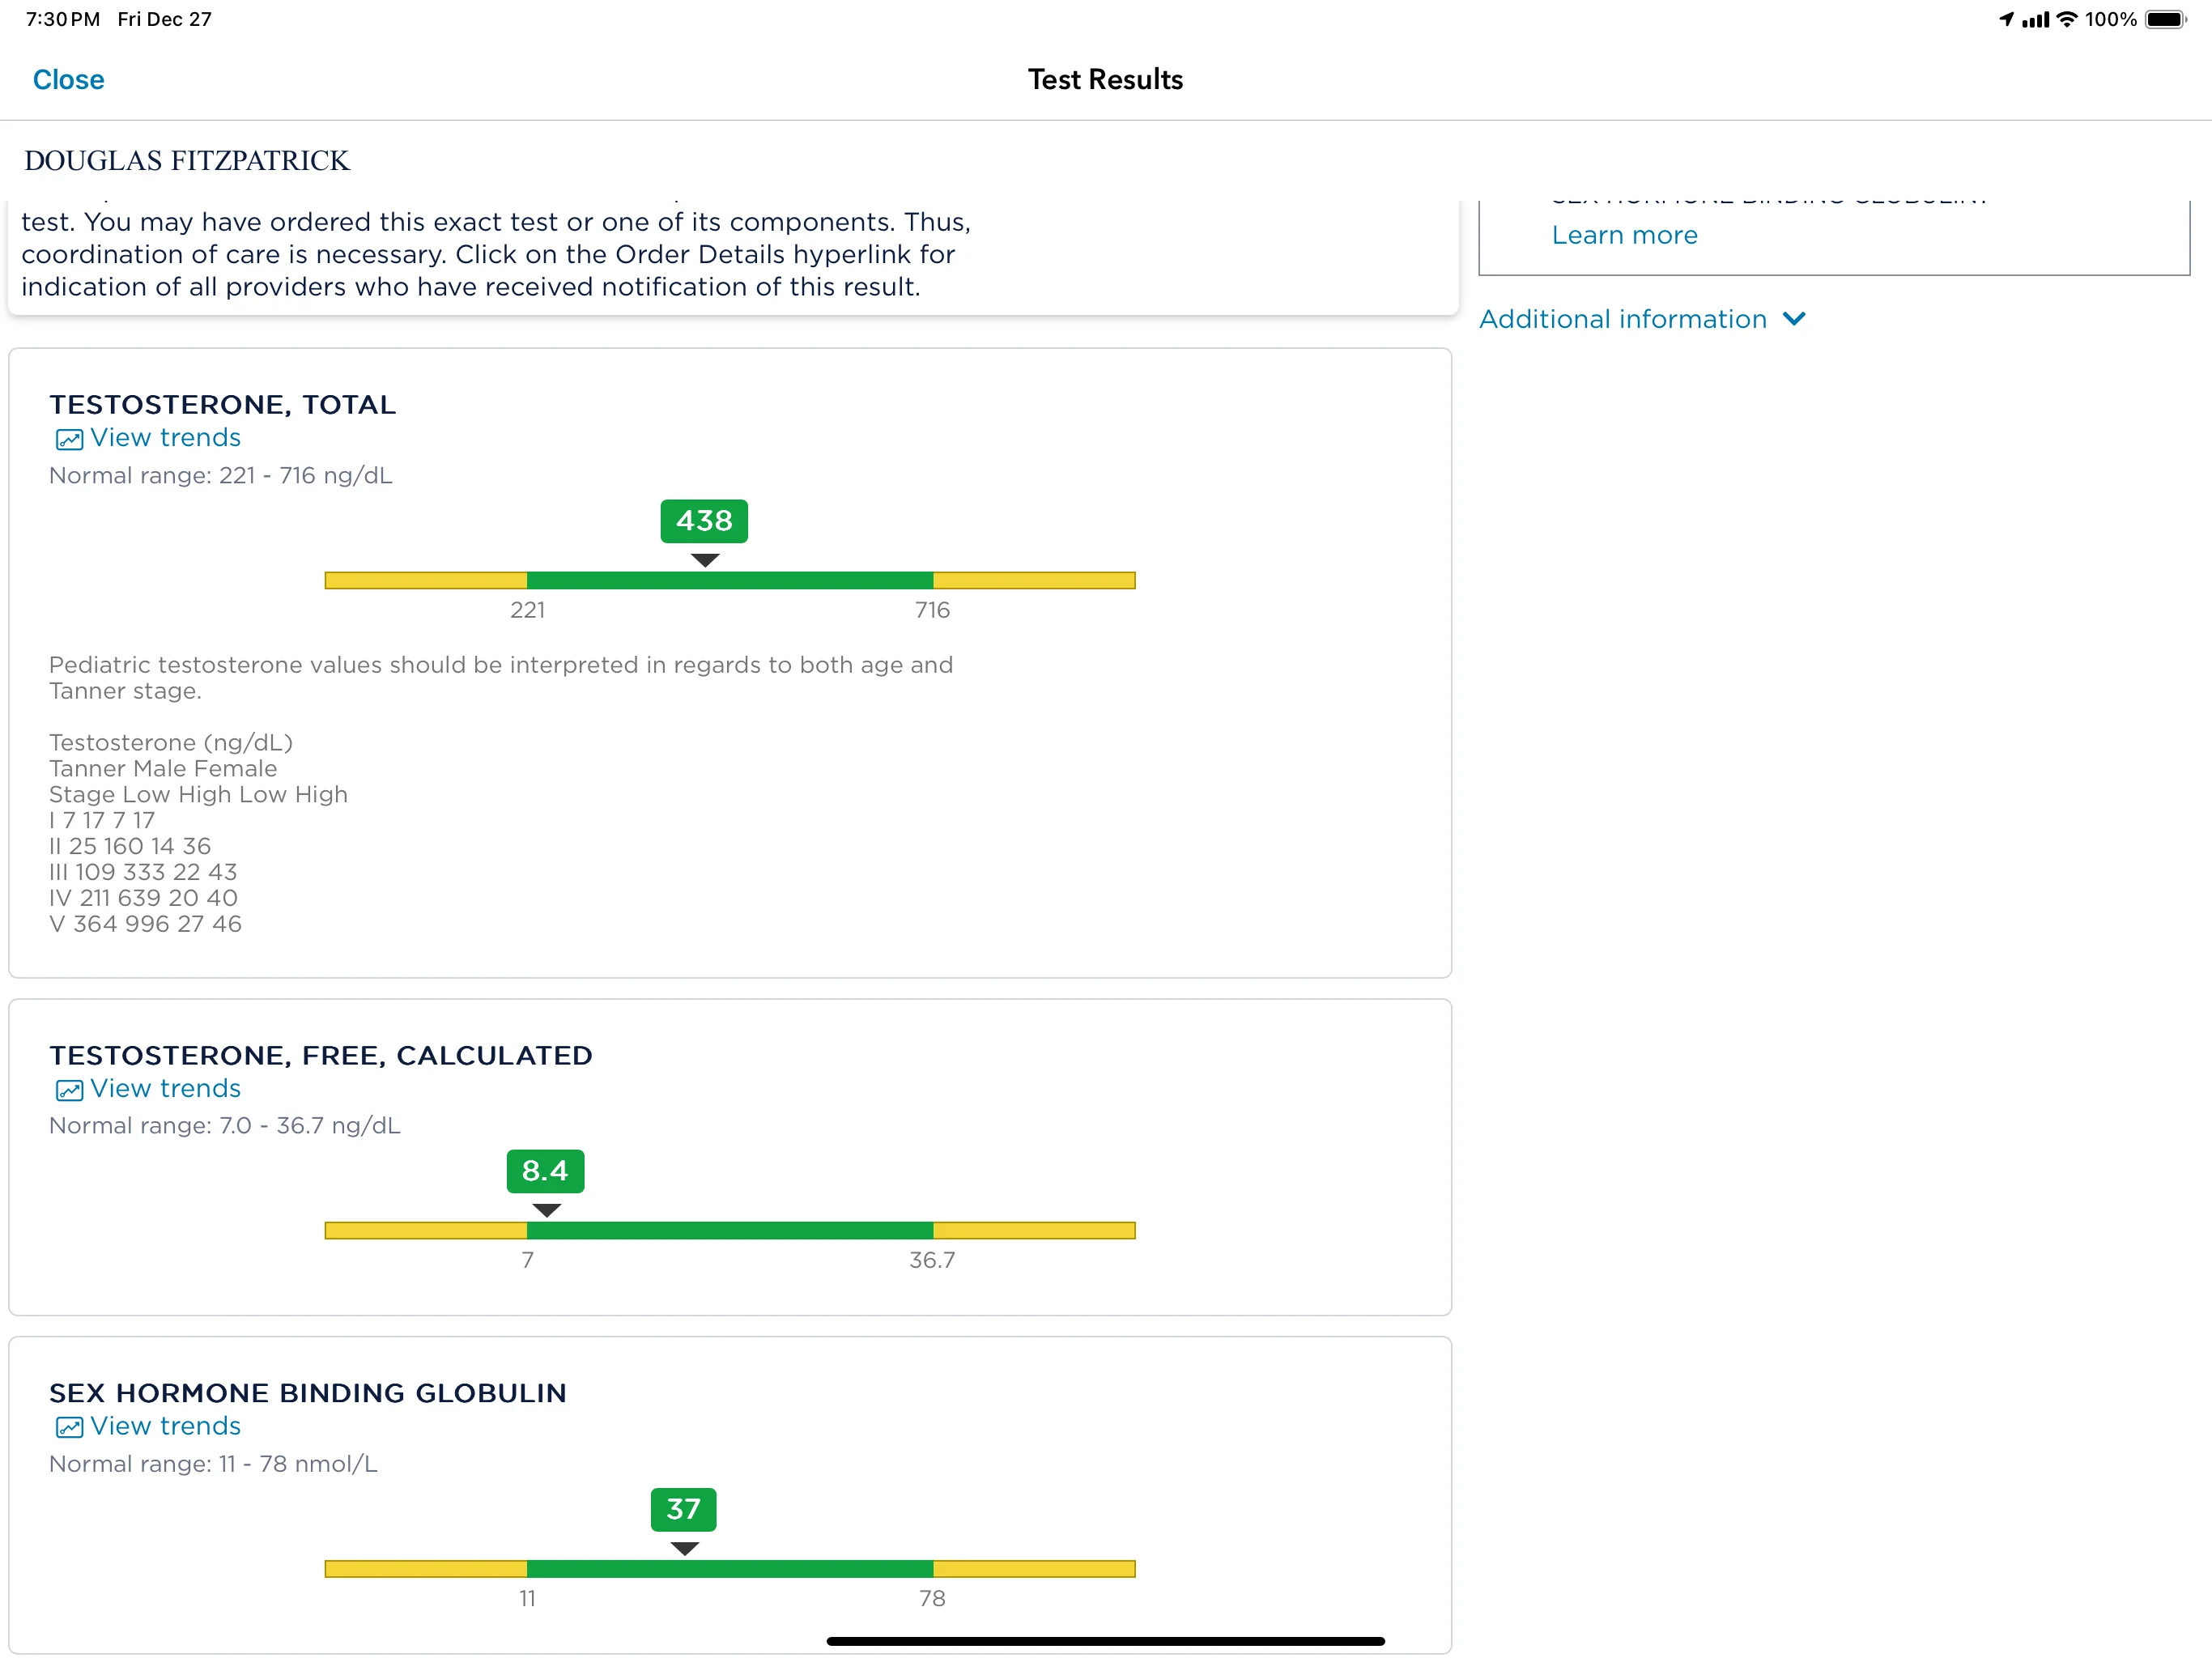Expand the Additional information chevron
The image size is (2212, 1658).
(1794, 319)
